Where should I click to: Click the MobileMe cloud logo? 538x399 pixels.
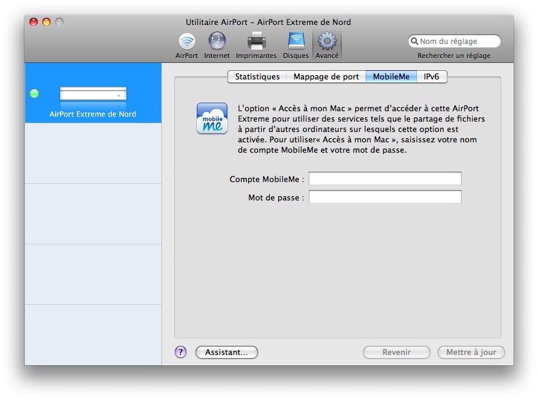(x=212, y=118)
